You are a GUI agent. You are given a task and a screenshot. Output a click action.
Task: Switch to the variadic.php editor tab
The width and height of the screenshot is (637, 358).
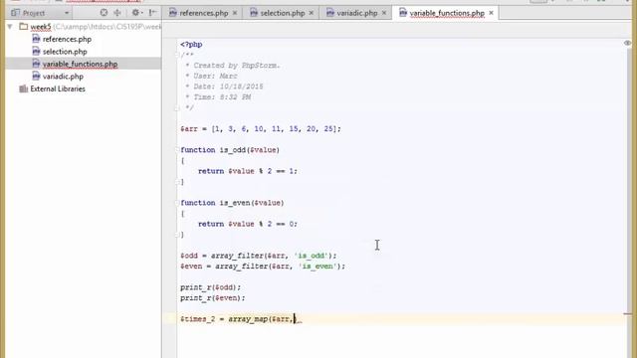click(x=357, y=13)
